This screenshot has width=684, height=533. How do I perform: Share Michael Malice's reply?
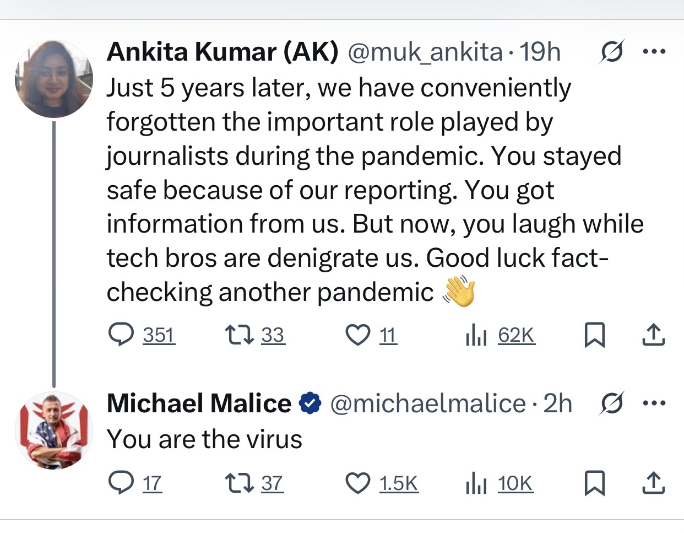pos(654,483)
